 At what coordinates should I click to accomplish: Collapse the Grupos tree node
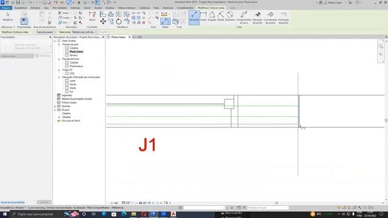(55, 110)
